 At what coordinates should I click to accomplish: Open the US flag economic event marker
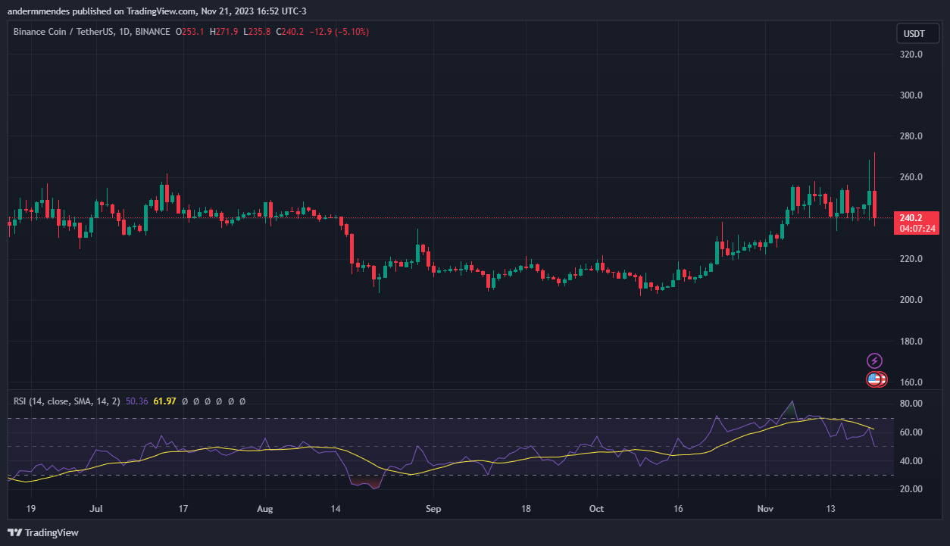click(x=876, y=379)
